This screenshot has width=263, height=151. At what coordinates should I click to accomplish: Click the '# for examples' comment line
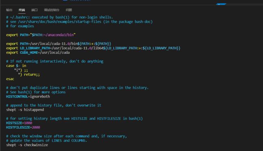(20, 26)
